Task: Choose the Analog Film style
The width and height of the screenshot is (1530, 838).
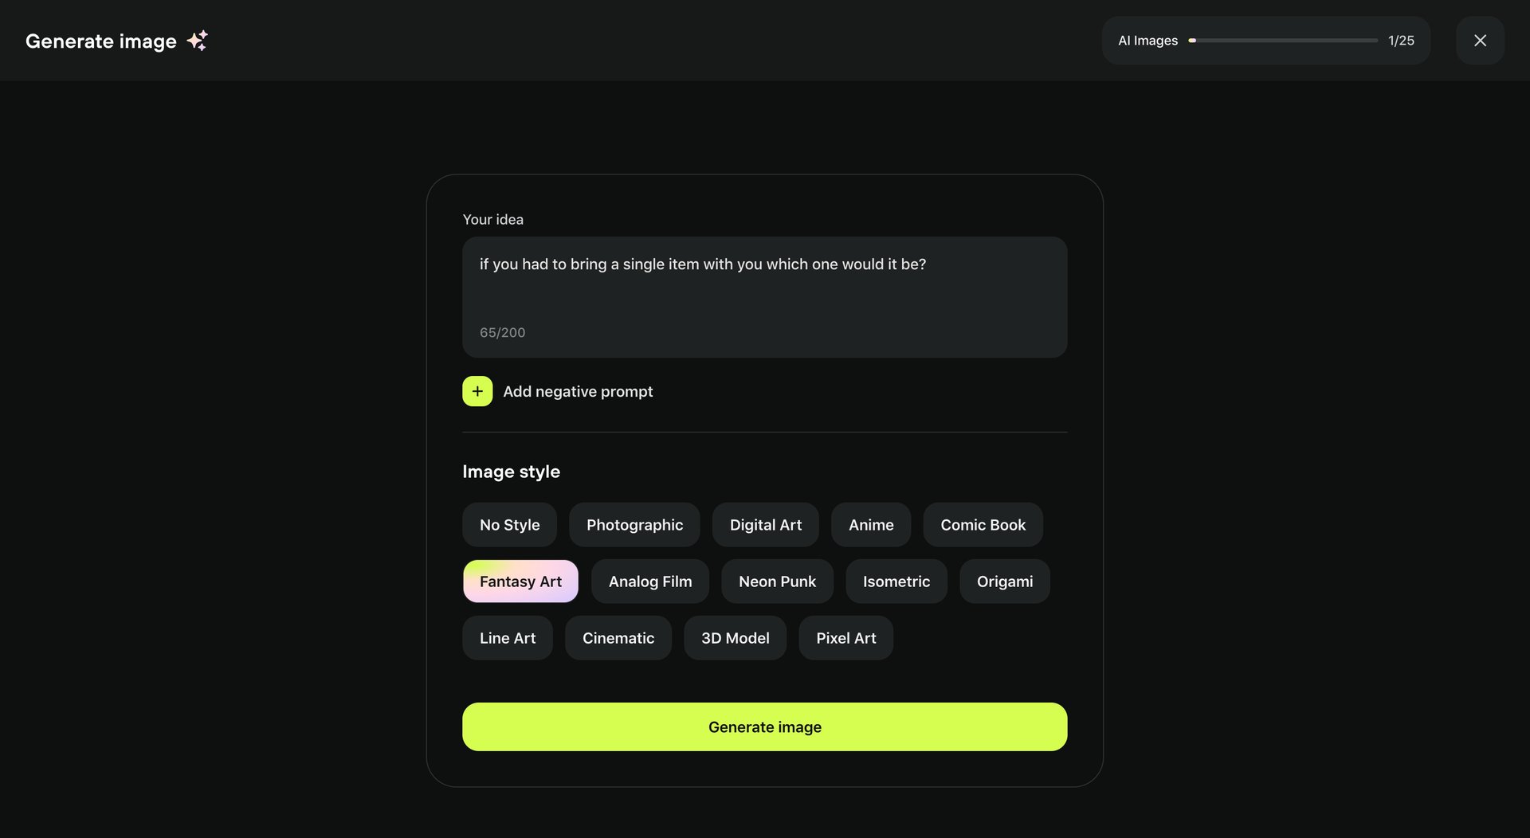Action: pos(649,581)
